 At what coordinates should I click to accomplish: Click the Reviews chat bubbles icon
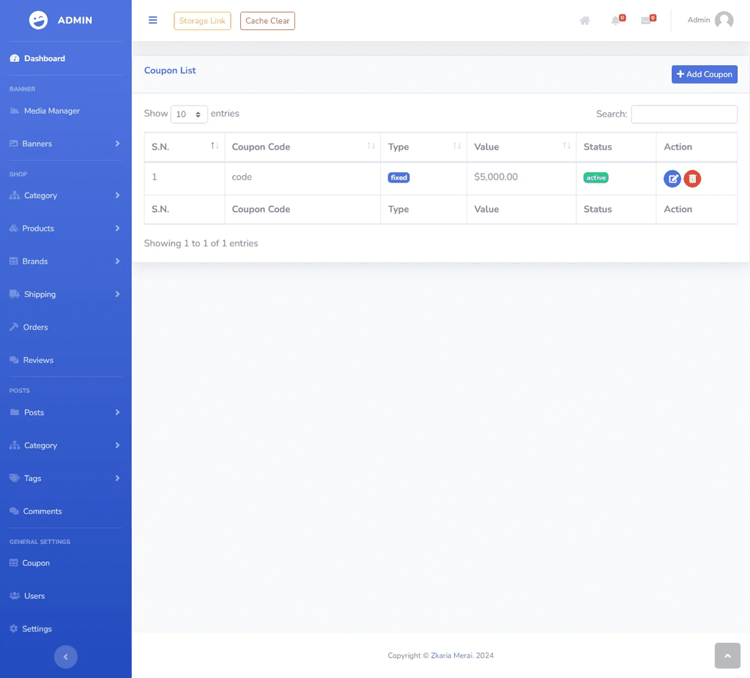[14, 360]
